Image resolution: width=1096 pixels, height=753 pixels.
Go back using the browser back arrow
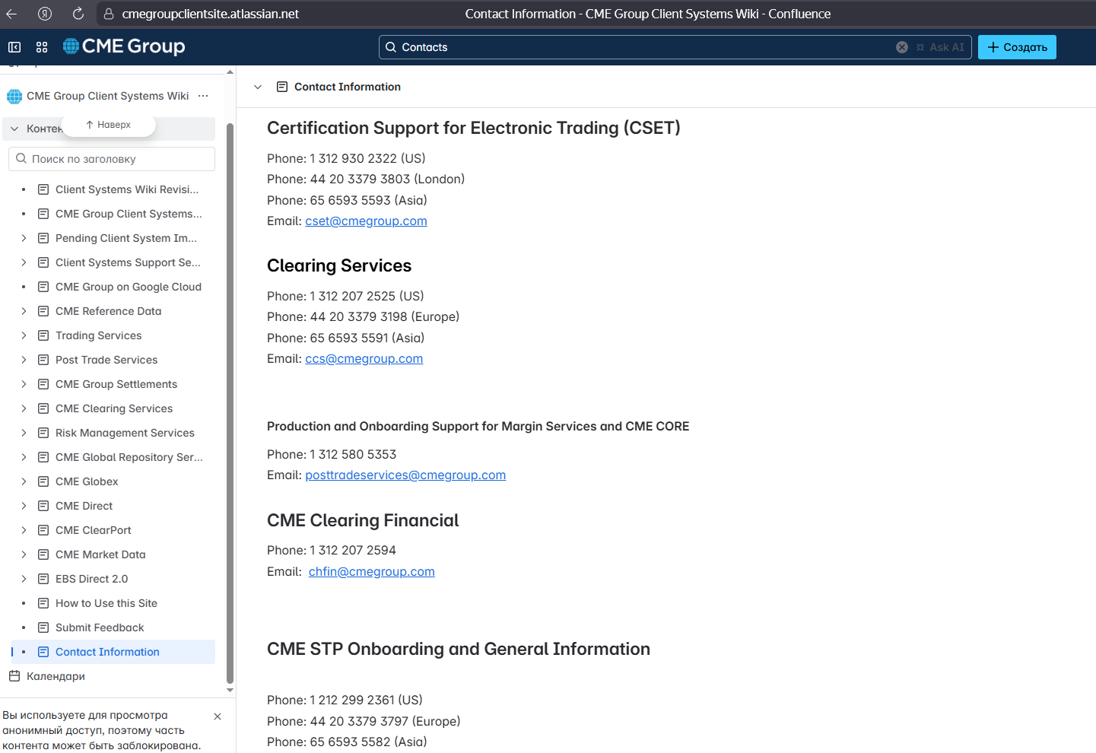click(x=11, y=14)
